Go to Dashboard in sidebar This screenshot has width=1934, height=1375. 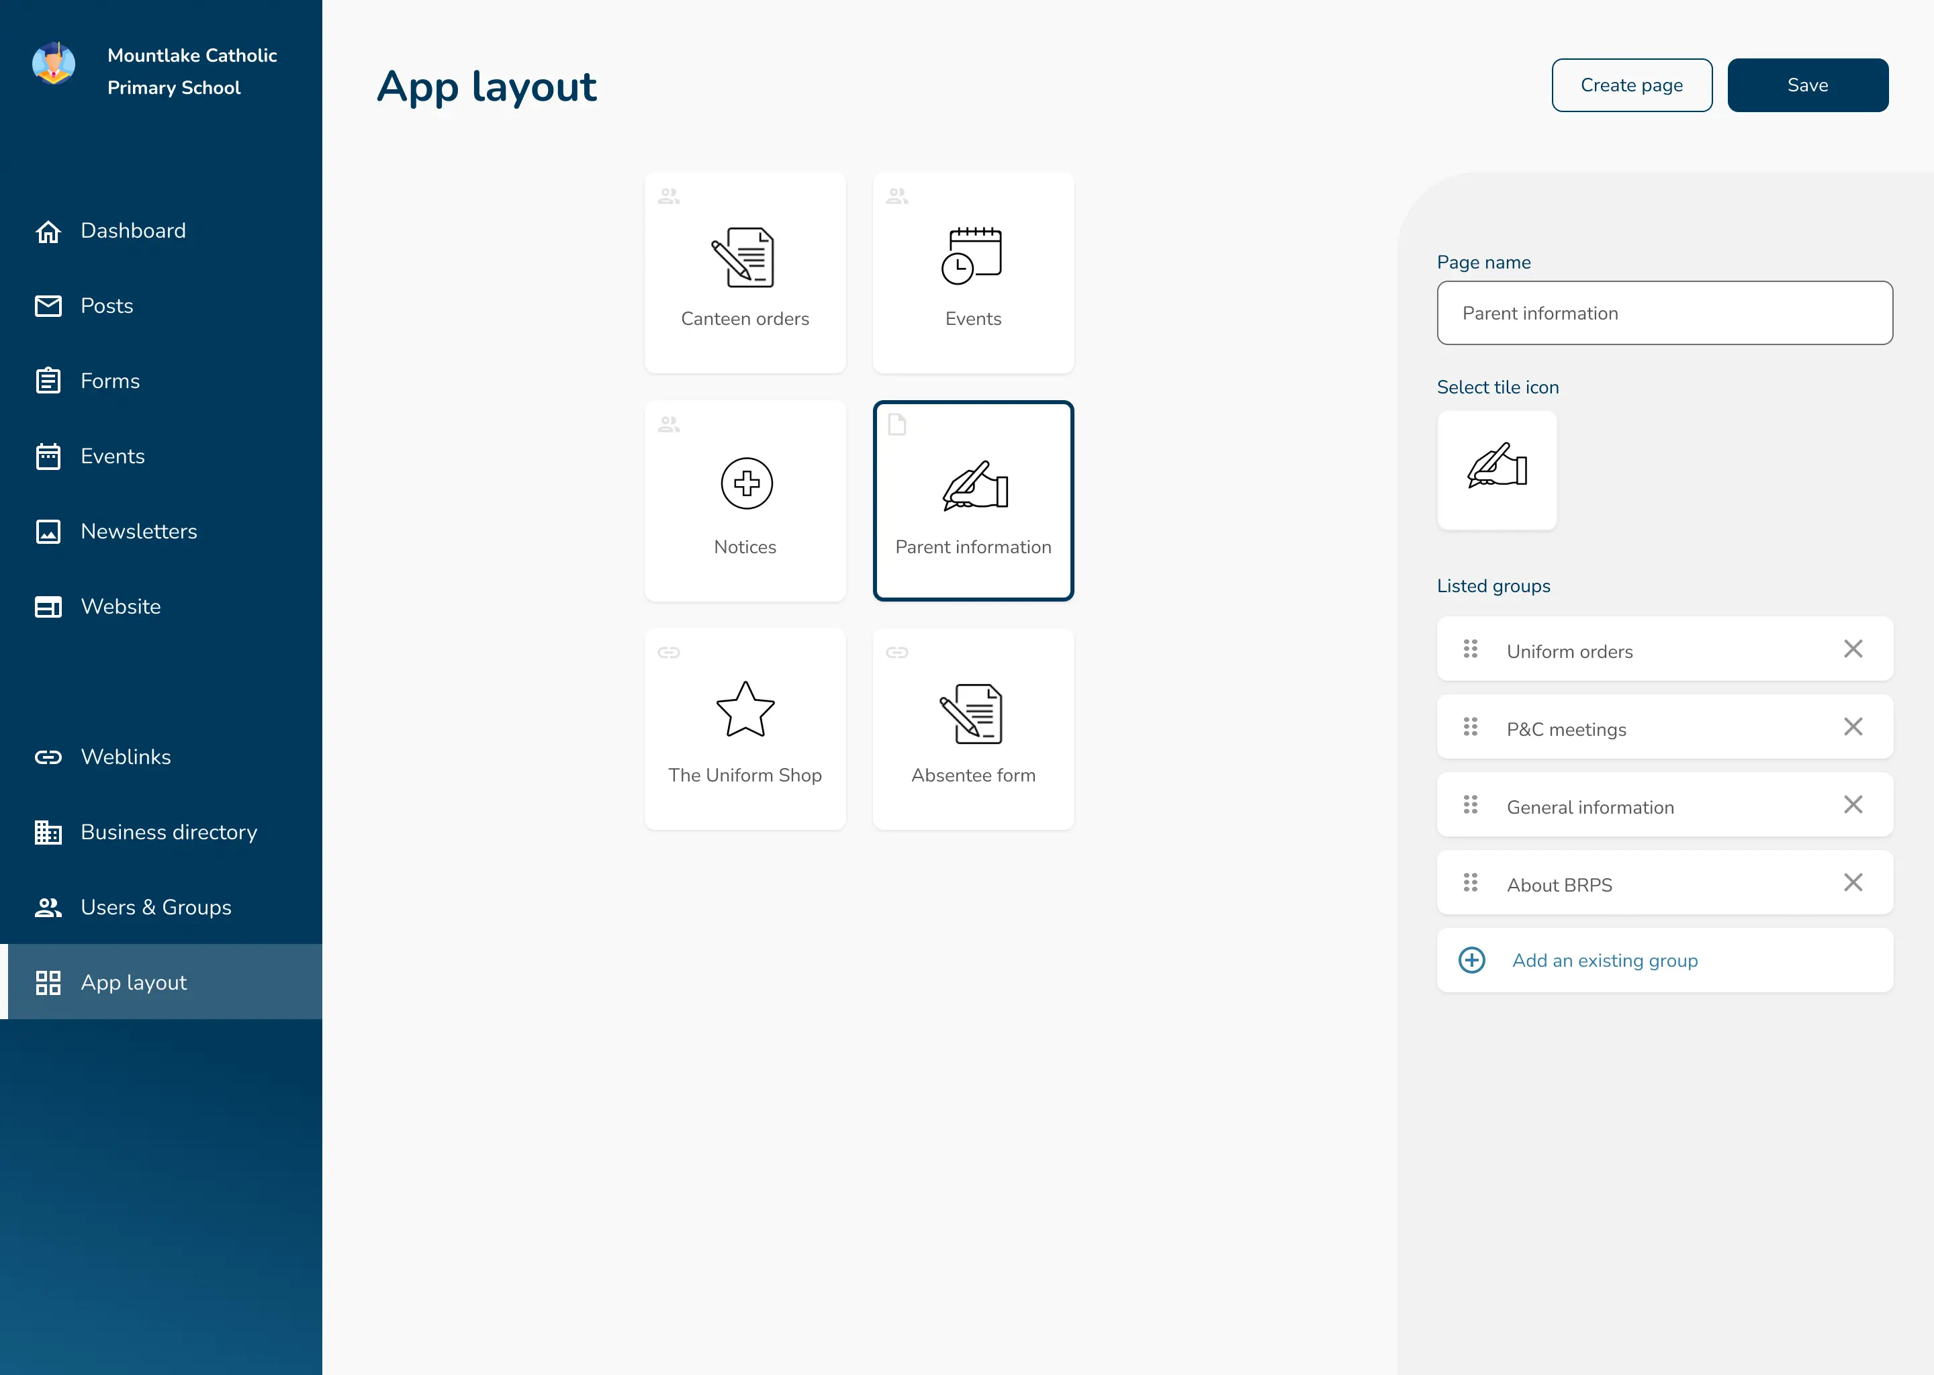[133, 231]
